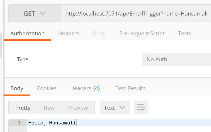Expand the Text format dropdown
This screenshot has width=211, height=132.
pyautogui.click(x=115, y=107)
